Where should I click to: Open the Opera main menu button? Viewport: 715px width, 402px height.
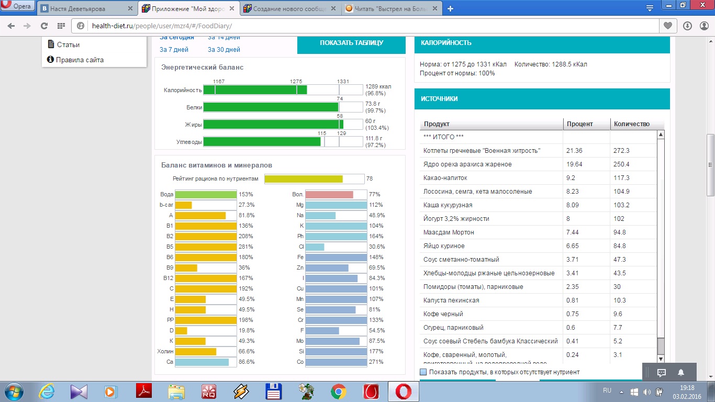17,6
